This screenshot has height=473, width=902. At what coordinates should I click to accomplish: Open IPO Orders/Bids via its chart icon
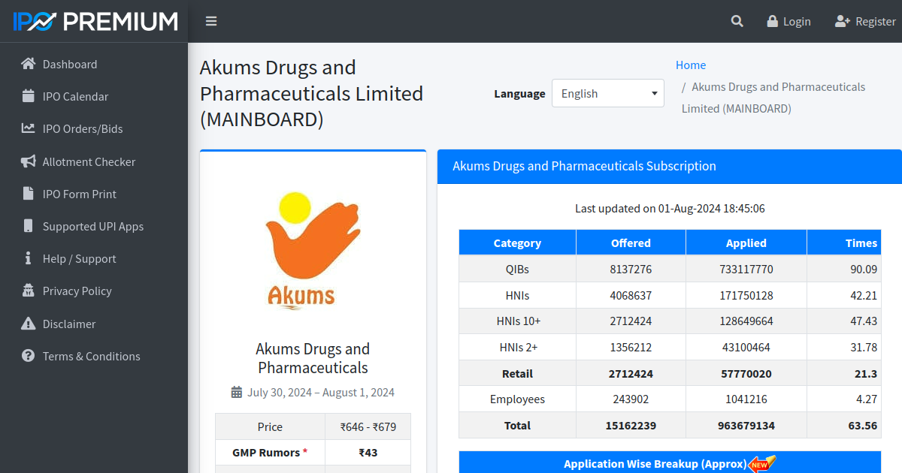[x=28, y=128]
